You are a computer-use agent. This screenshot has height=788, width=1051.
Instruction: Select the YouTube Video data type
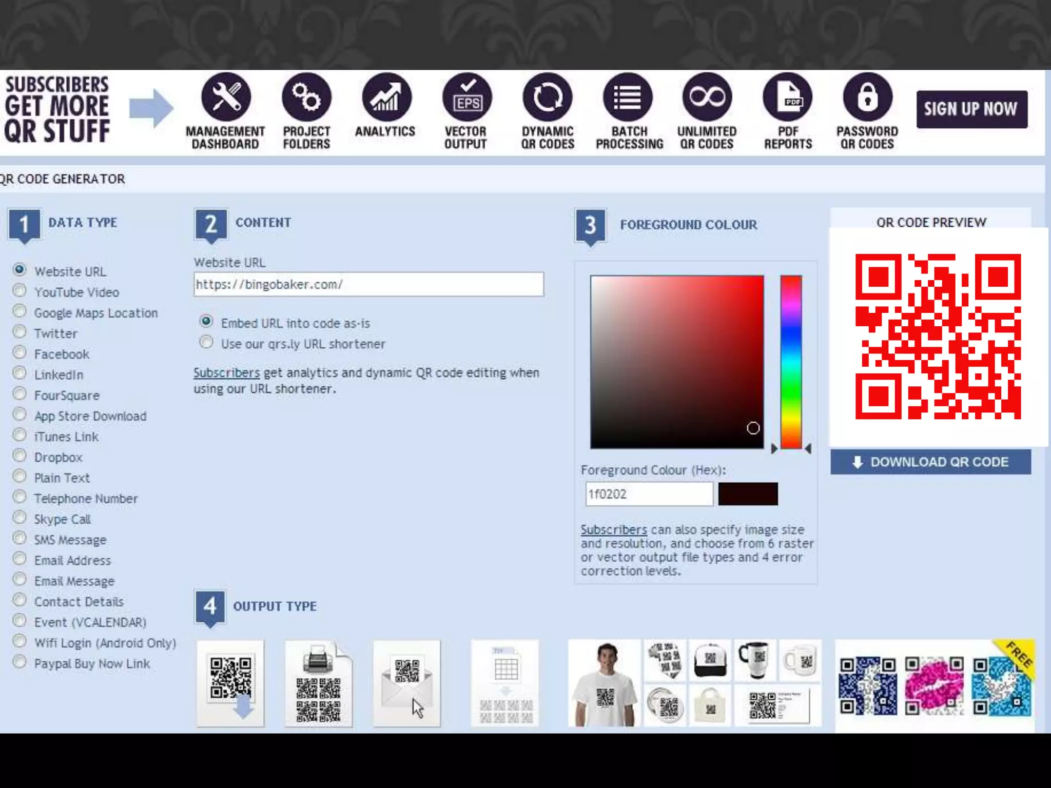20,291
